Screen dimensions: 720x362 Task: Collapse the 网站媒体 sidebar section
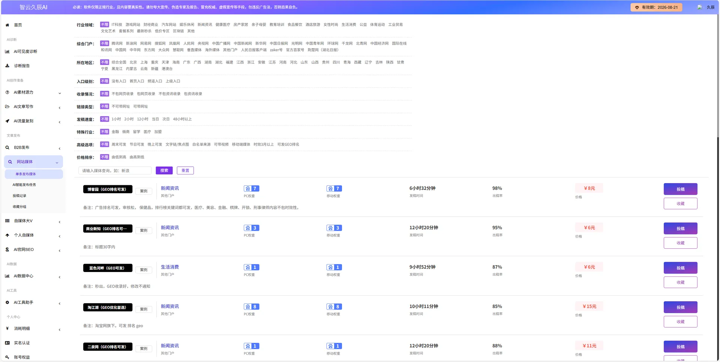coord(57,162)
